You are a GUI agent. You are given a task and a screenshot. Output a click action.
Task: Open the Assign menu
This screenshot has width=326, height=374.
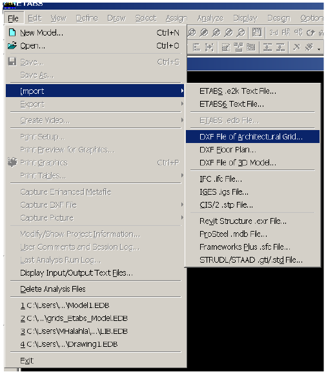(x=176, y=18)
